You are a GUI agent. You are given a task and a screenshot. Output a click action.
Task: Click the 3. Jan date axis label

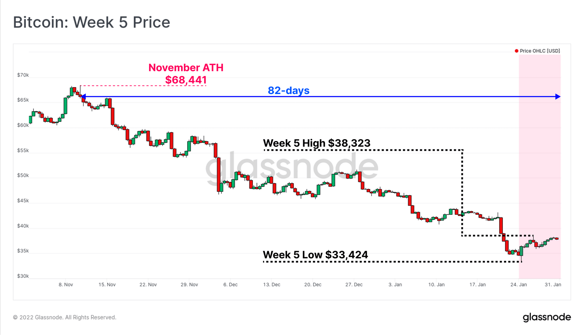[x=395, y=284]
